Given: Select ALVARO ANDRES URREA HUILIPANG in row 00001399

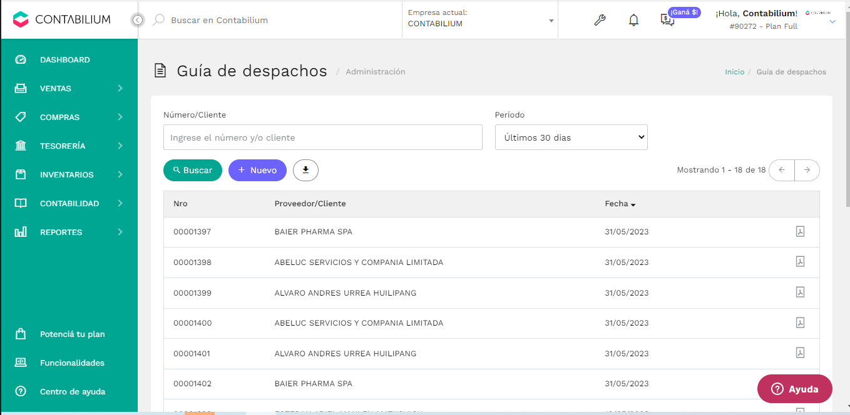Looking at the screenshot, I should coord(346,292).
